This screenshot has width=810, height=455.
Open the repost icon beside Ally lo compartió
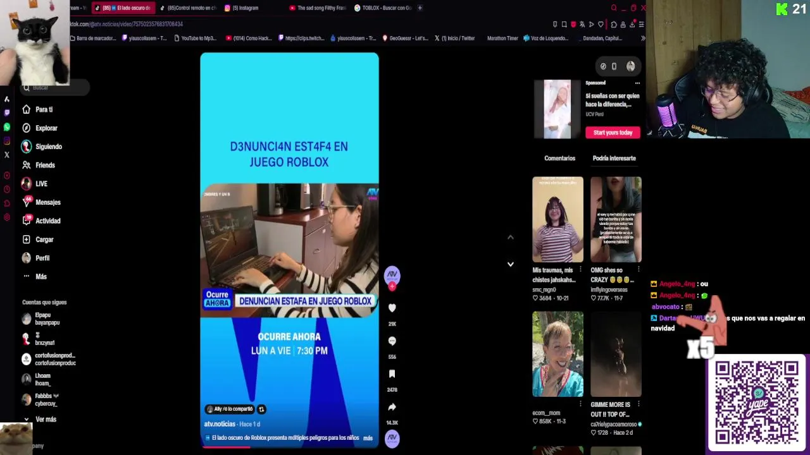point(261,409)
